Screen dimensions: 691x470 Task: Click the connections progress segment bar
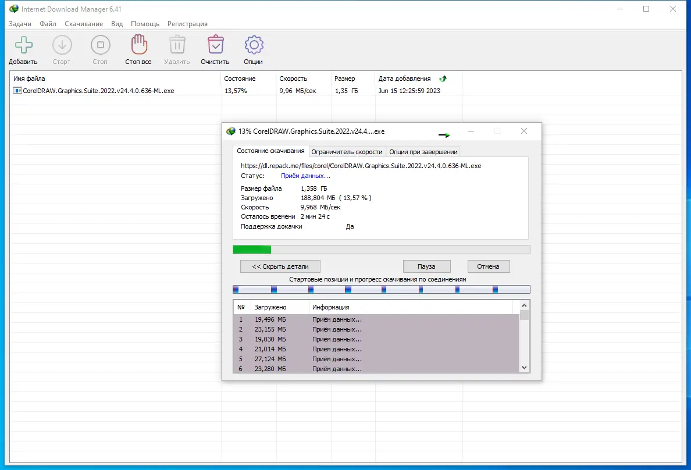(x=381, y=289)
